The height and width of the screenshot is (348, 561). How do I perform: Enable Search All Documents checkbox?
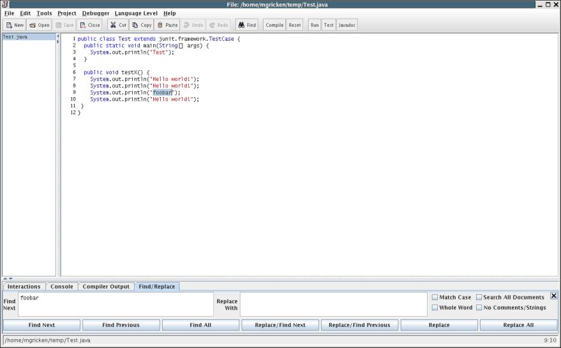pos(479,298)
